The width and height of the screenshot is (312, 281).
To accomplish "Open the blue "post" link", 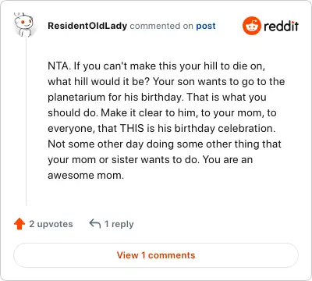I will [x=206, y=26].
